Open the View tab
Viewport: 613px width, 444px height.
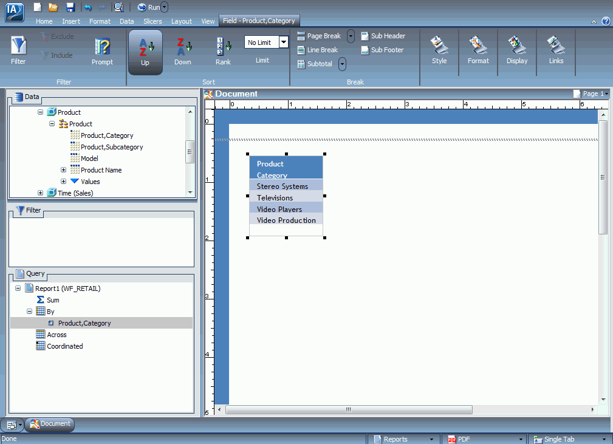pos(208,21)
